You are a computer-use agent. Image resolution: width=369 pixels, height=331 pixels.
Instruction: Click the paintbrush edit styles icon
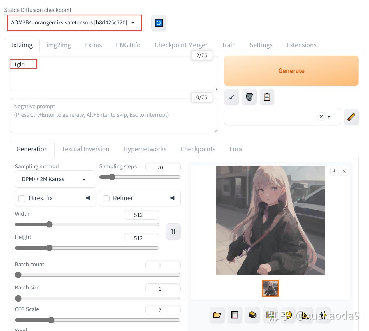351,117
